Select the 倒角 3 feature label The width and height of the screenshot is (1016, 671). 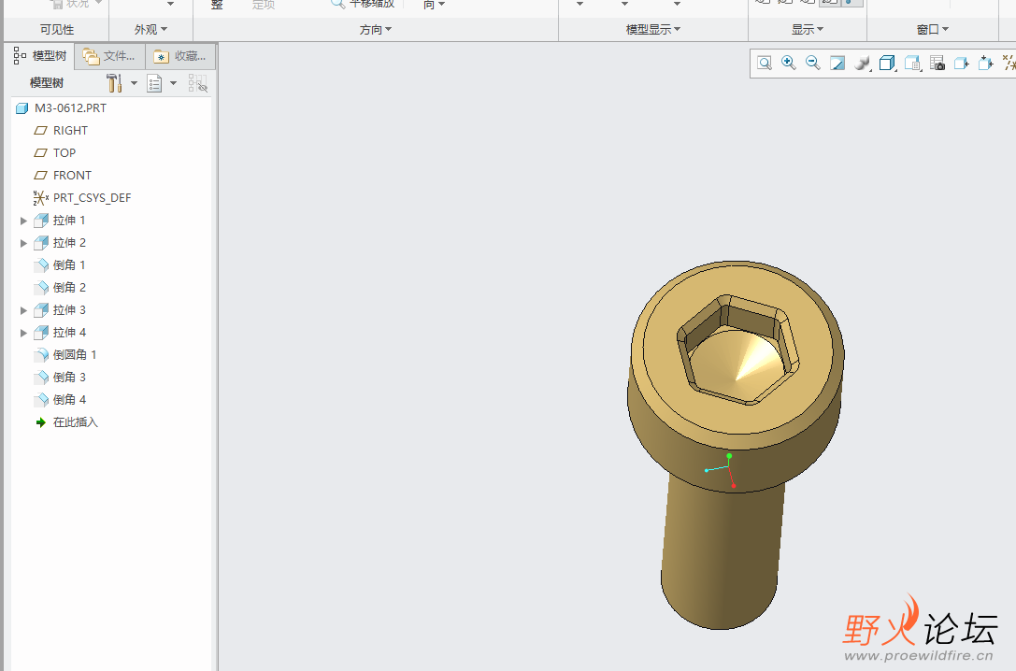(69, 377)
